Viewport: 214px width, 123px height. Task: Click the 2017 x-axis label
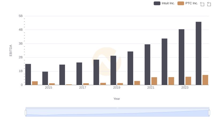[x=83, y=88]
